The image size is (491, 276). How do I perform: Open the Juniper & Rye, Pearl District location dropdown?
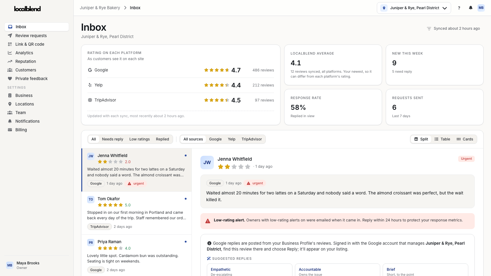pos(414,8)
